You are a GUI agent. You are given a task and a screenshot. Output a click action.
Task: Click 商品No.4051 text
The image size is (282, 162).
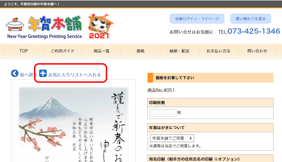161,90
